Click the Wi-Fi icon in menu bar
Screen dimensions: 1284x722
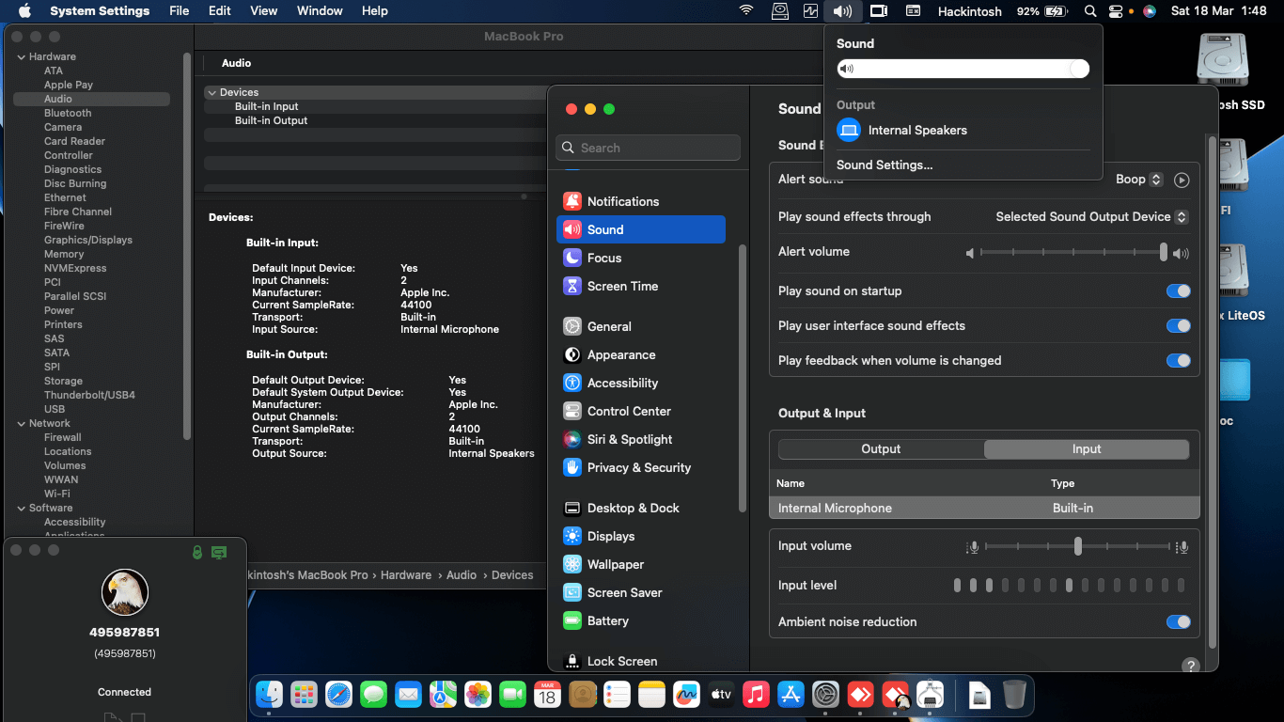coord(746,11)
